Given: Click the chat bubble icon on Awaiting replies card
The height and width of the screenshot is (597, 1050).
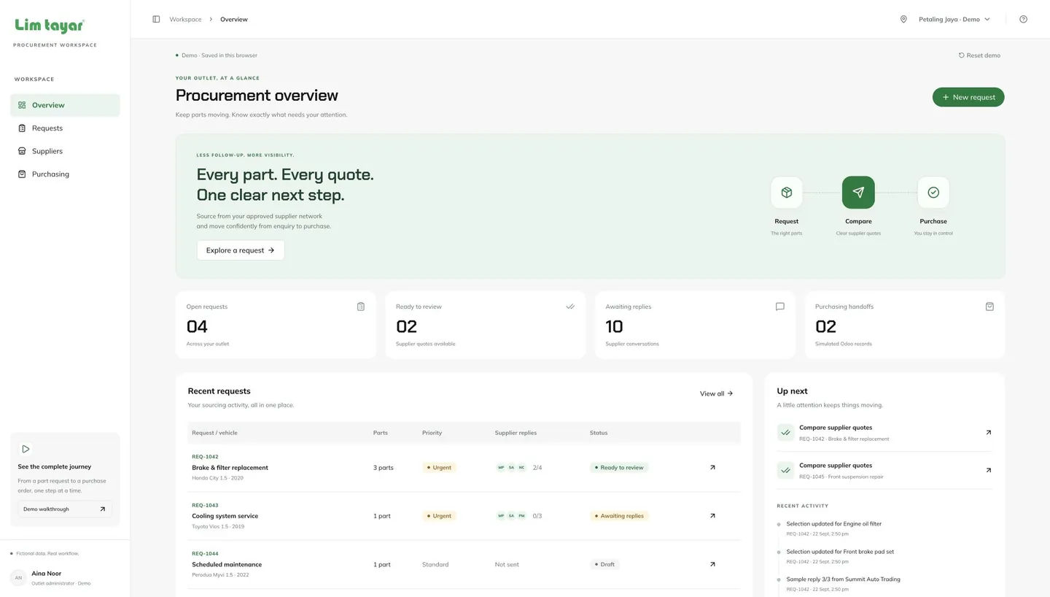Looking at the screenshot, I should click(780, 307).
